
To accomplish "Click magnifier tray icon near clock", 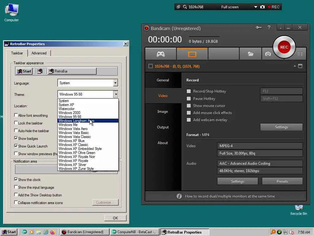I will (273, 232).
